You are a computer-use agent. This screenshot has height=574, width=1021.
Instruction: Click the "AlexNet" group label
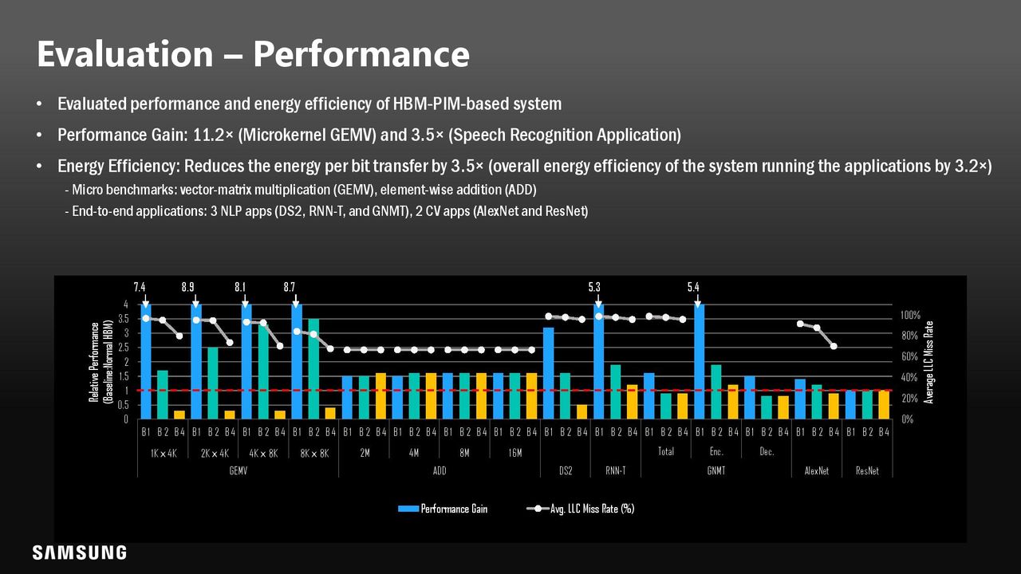tap(817, 471)
